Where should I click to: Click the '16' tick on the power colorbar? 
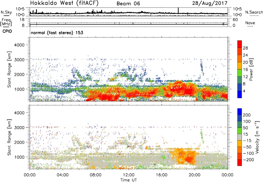[x=245, y=70]
